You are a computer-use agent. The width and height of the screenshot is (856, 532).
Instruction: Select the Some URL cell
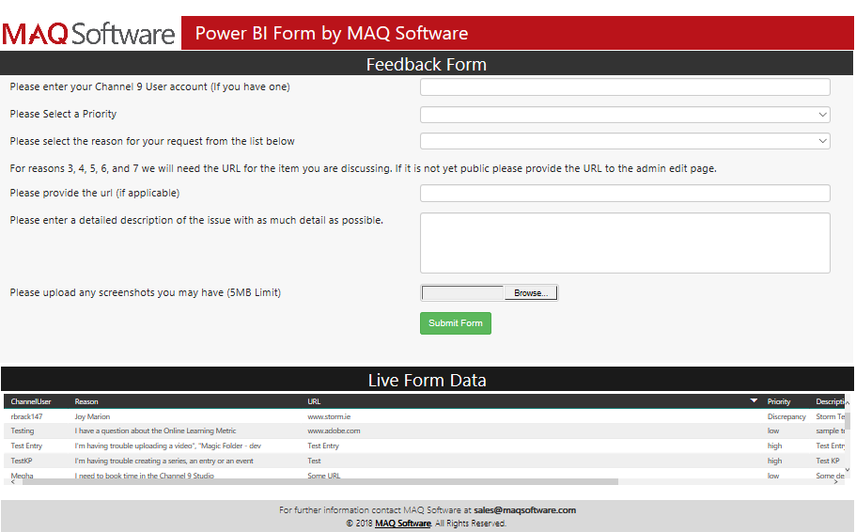[324, 476]
